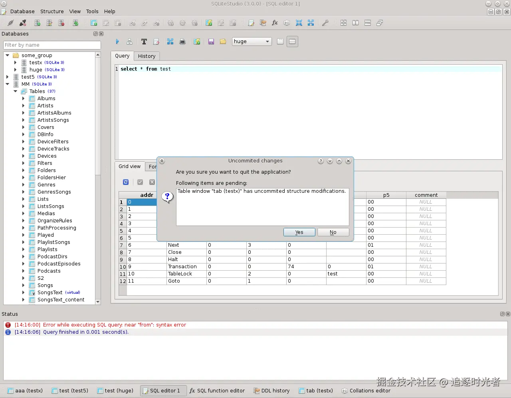This screenshot has height=398, width=511.
Task: Click the wrench configuration icon
Action: tap(325, 23)
